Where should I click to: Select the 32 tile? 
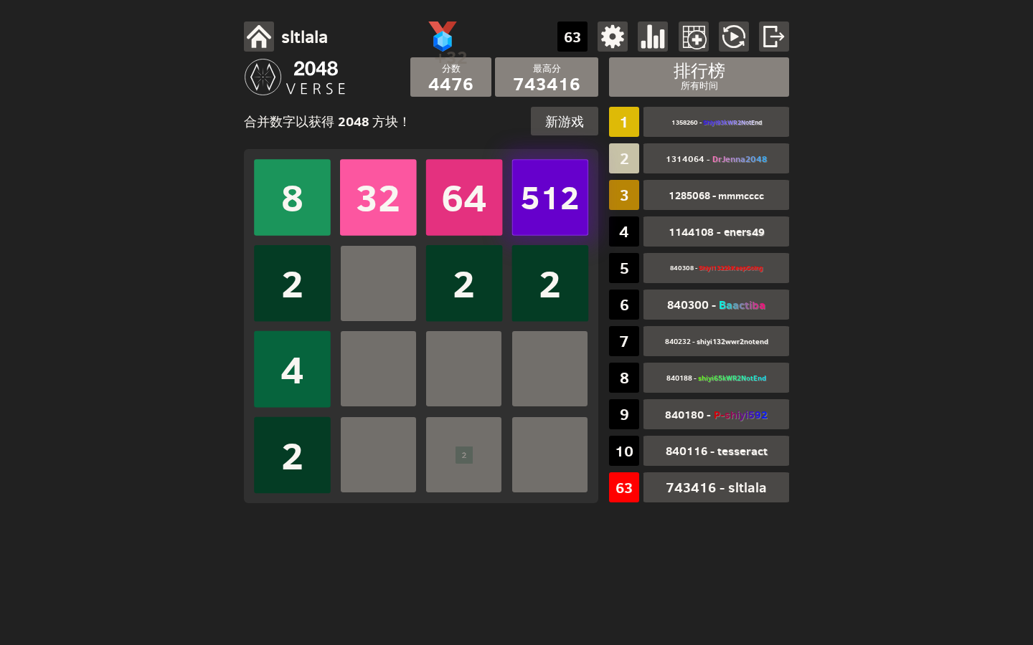coord(378,197)
